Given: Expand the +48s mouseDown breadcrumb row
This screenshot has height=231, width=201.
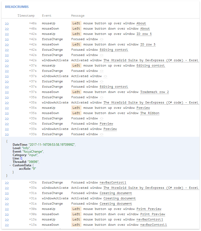Looking at the screenshot, I should tap(7, 29).
